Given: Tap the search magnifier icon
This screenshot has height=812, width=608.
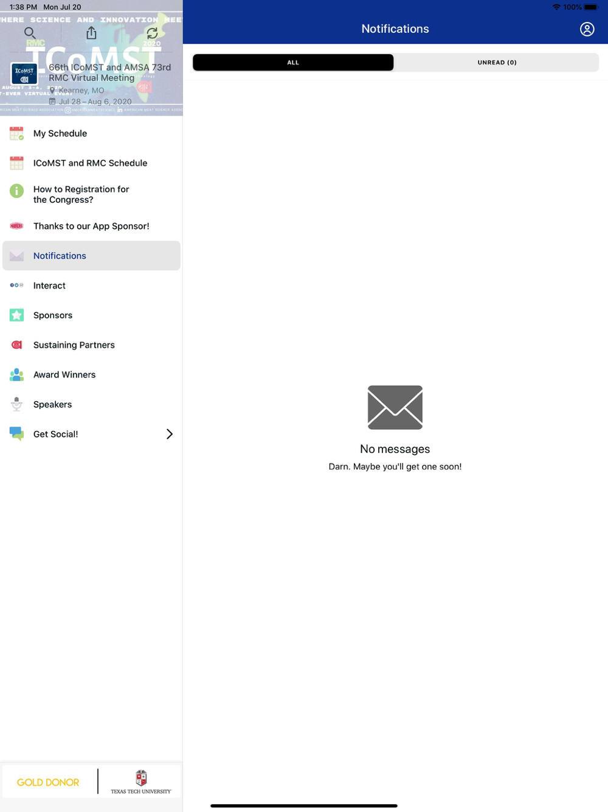Looking at the screenshot, I should [x=30, y=33].
